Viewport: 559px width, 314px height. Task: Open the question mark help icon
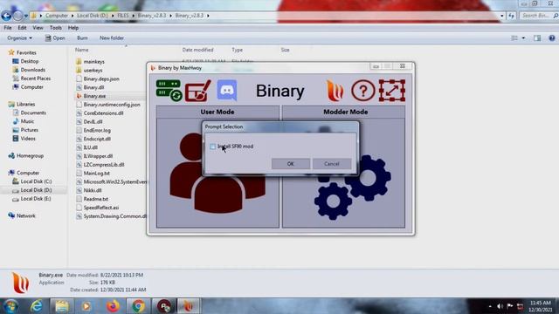[363, 91]
